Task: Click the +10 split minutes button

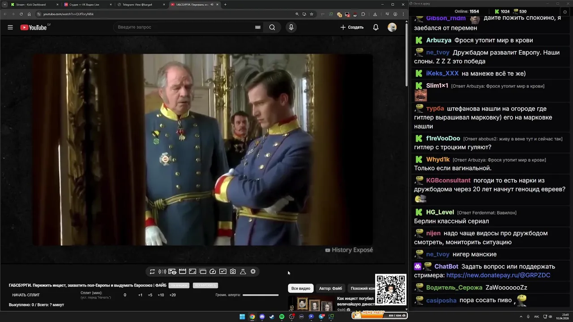Action: (x=161, y=295)
